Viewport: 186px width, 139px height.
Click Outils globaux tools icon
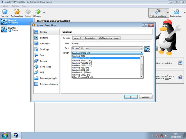tap(176, 12)
